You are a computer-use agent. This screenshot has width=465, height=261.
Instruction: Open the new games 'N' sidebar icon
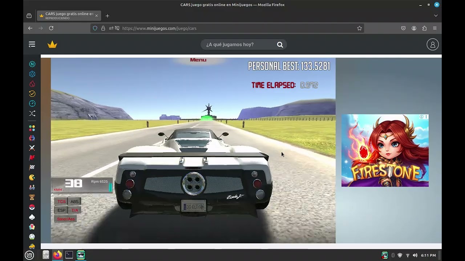(32, 64)
